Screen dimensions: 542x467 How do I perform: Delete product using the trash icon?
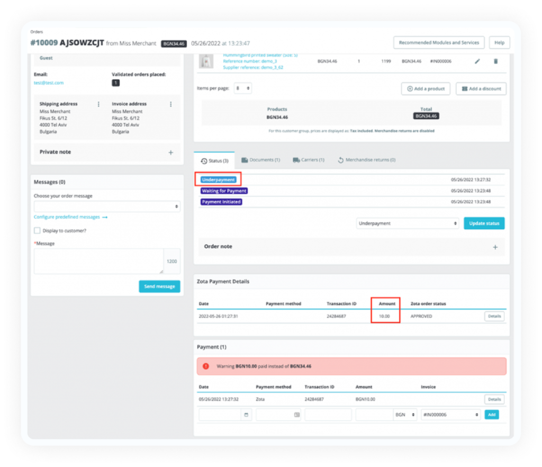[x=495, y=61]
